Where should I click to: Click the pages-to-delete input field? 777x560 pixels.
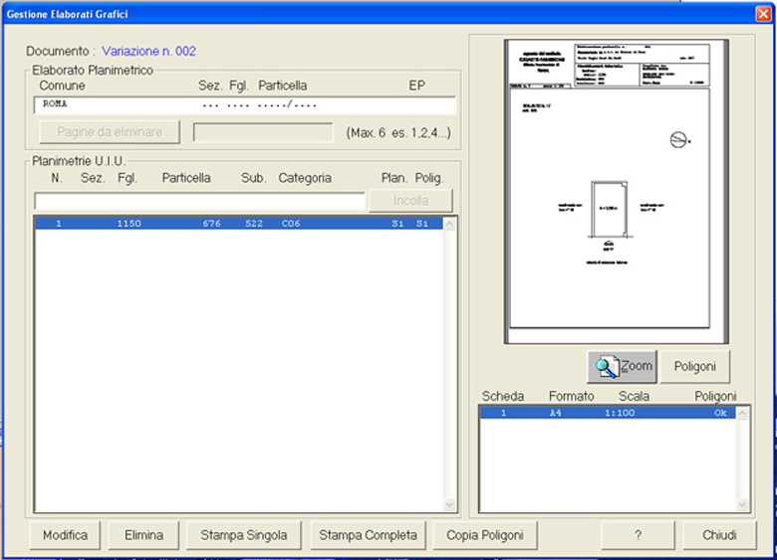(263, 132)
